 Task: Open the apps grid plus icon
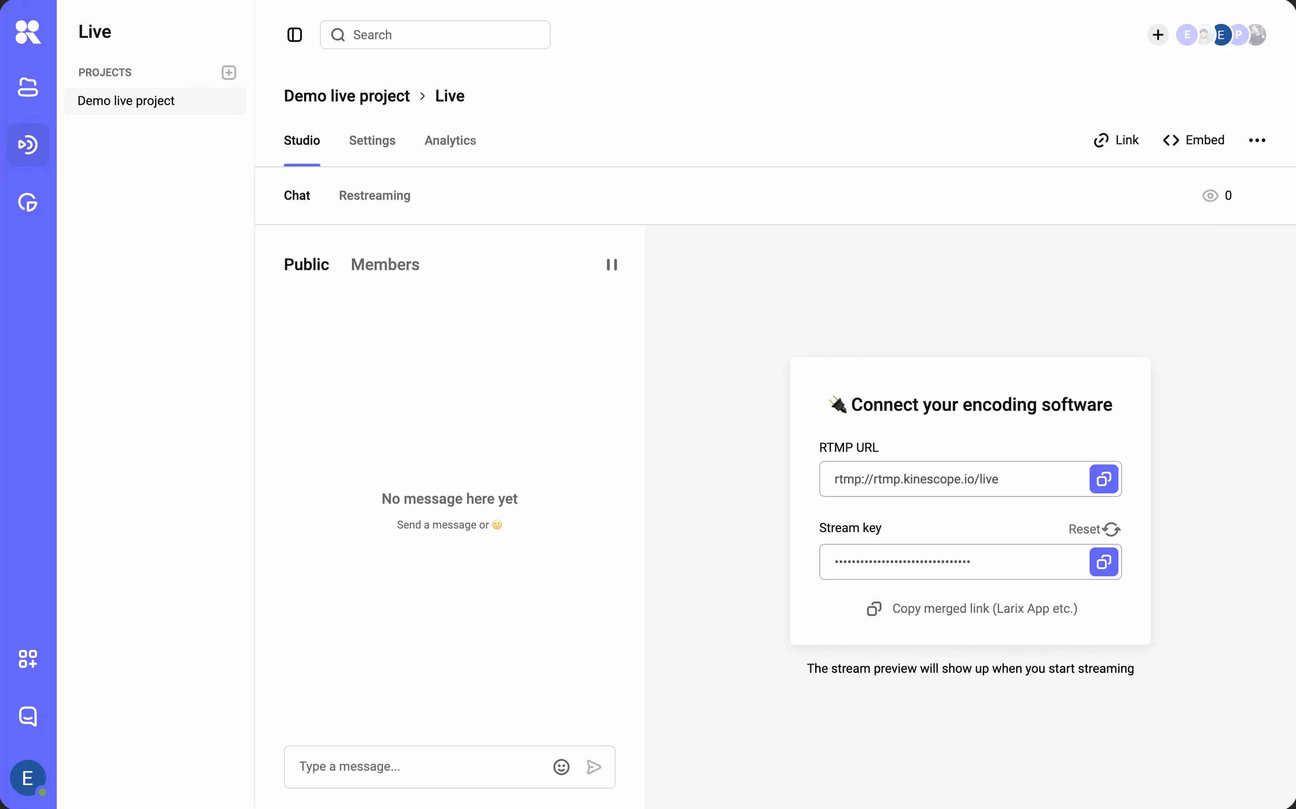coord(28,659)
